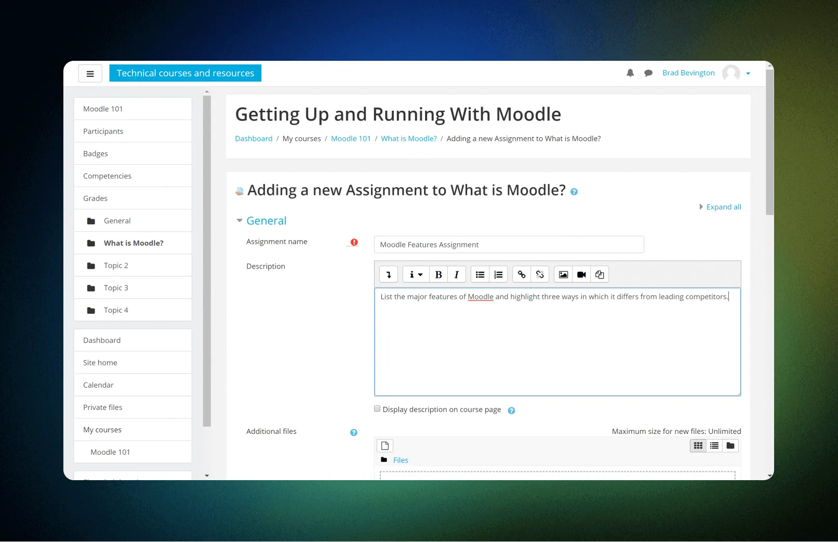Viewport: 838px width, 542px height.
Task: Toggle the hamburger side panel button
Action: pyautogui.click(x=90, y=74)
